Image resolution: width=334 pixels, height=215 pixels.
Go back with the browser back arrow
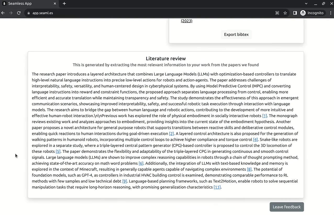tap(3, 13)
